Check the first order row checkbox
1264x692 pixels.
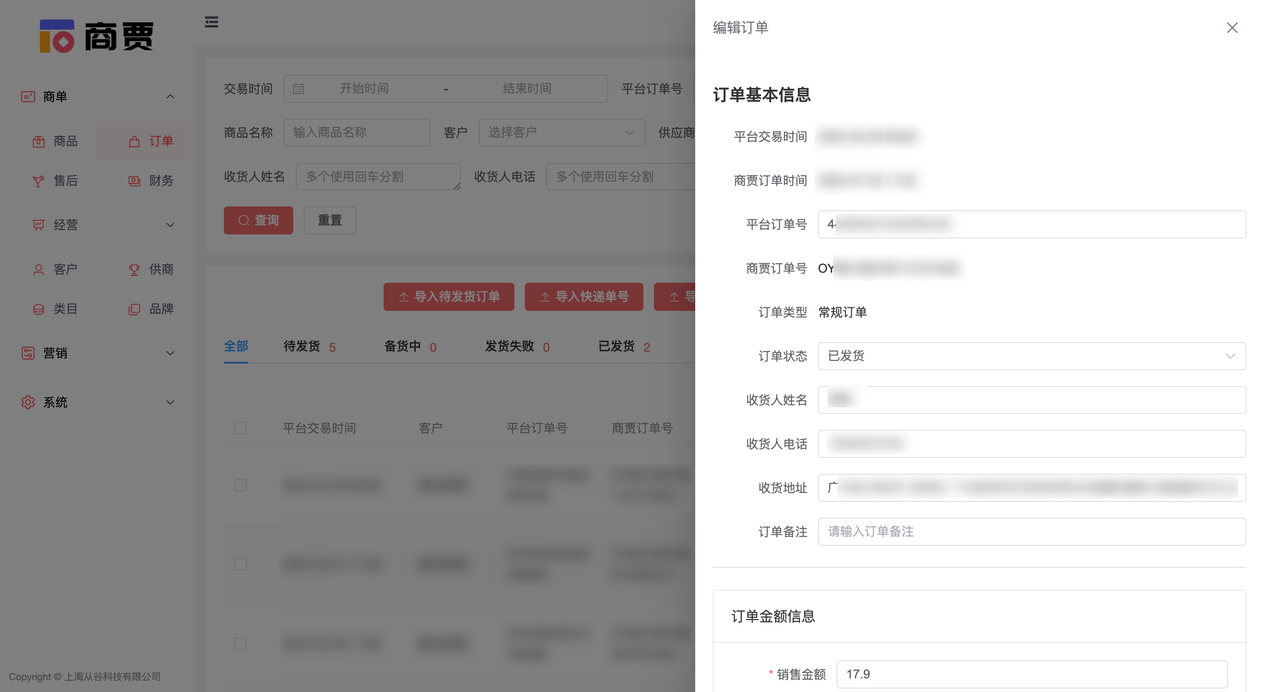tap(241, 485)
